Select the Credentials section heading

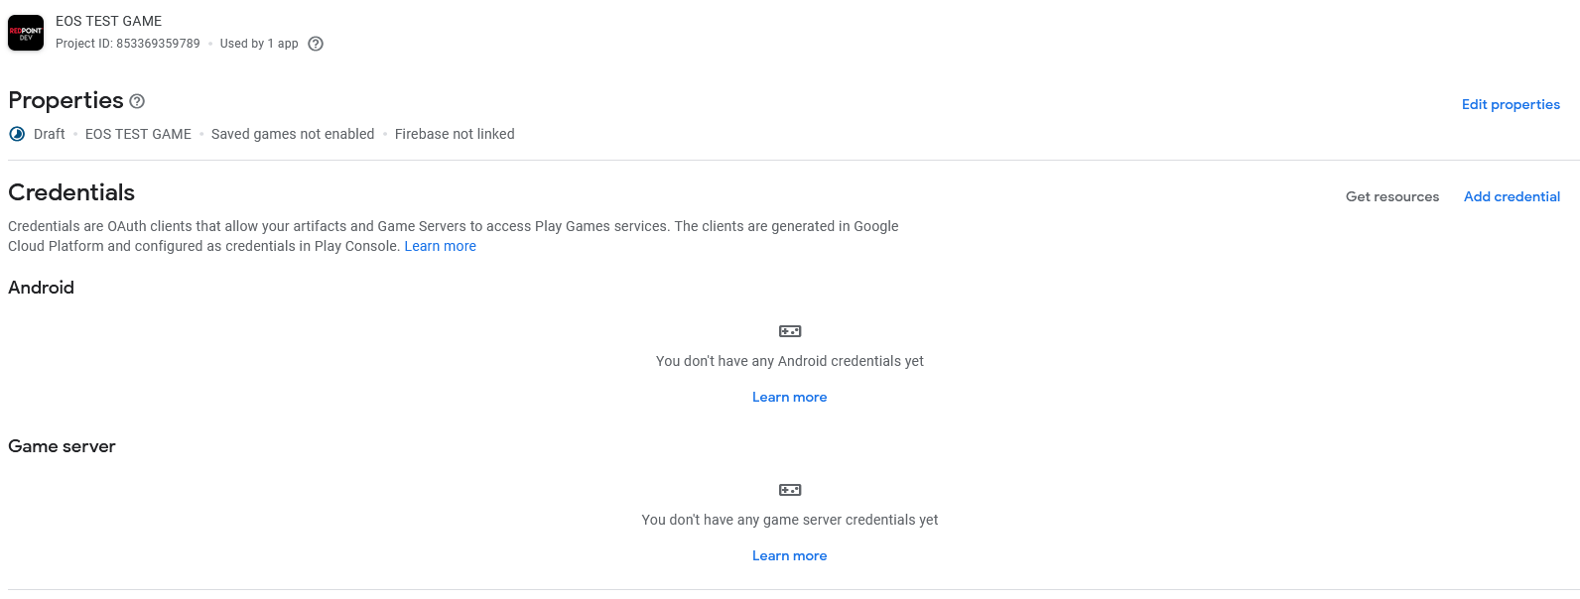coord(70,191)
